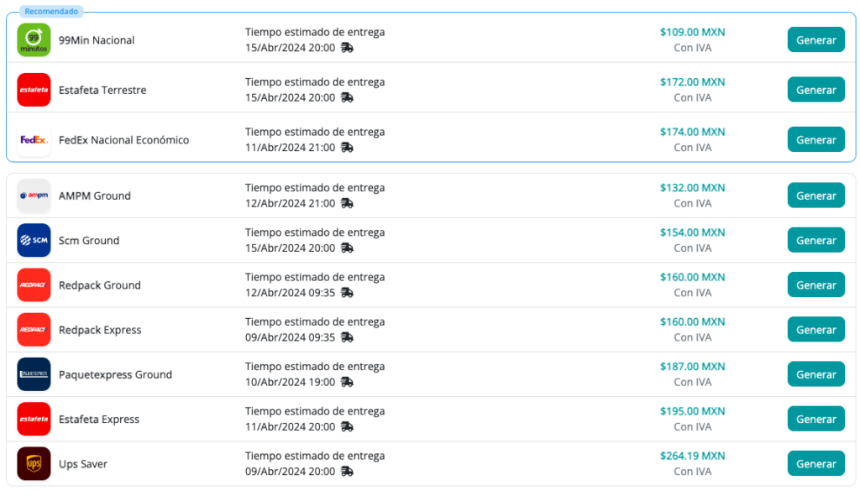Screen dimensions: 860x496
Task: Click truck icon in Paquetexpress Ground row
Action: (x=347, y=382)
